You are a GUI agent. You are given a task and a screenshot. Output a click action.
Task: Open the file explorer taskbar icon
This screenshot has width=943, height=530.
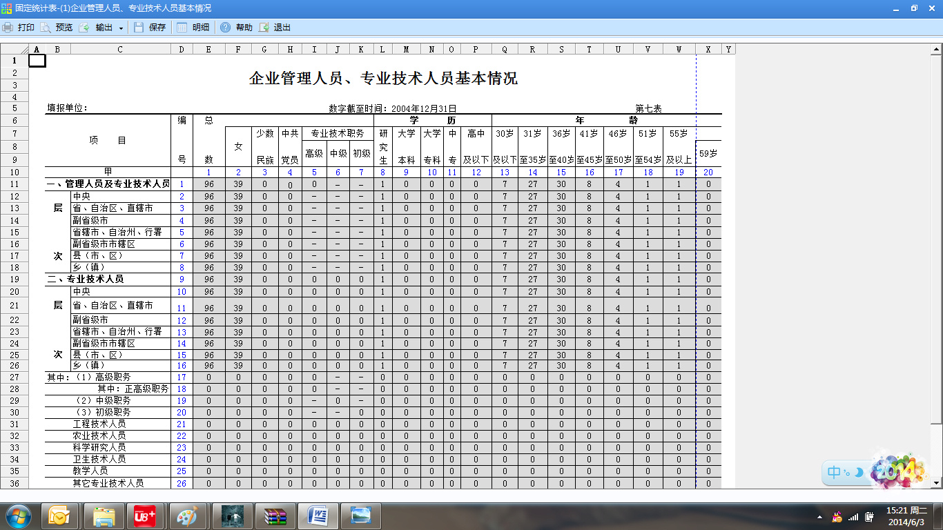pos(104,516)
